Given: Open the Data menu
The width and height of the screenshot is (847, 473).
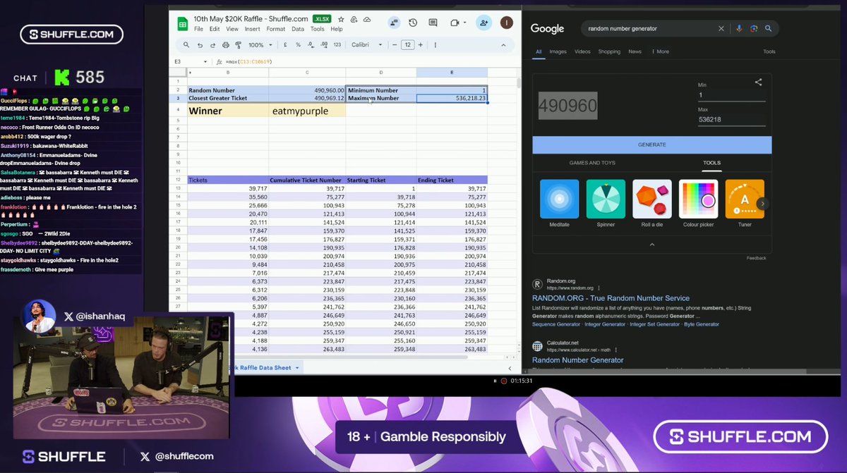Looking at the screenshot, I should (x=298, y=29).
